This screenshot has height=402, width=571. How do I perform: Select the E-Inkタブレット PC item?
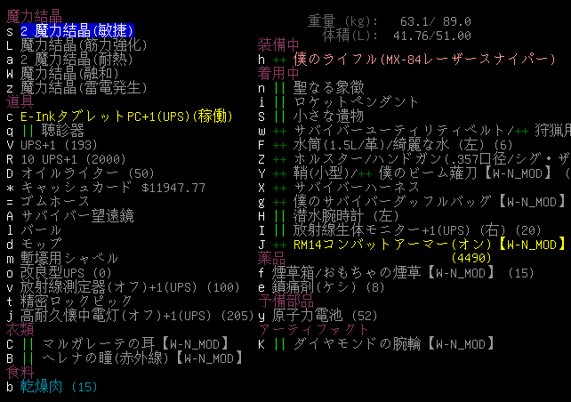tap(125, 117)
